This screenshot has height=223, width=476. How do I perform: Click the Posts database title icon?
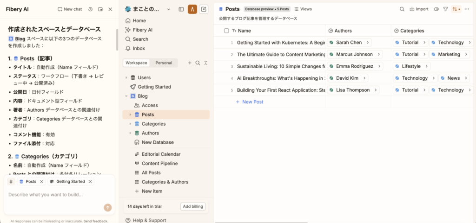point(221,9)
